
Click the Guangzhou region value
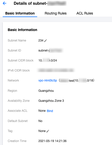(46, 91)
